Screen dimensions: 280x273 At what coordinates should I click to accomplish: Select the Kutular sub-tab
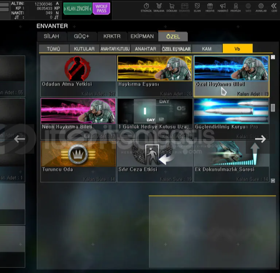pyautogui.click(x=84, y=49)
